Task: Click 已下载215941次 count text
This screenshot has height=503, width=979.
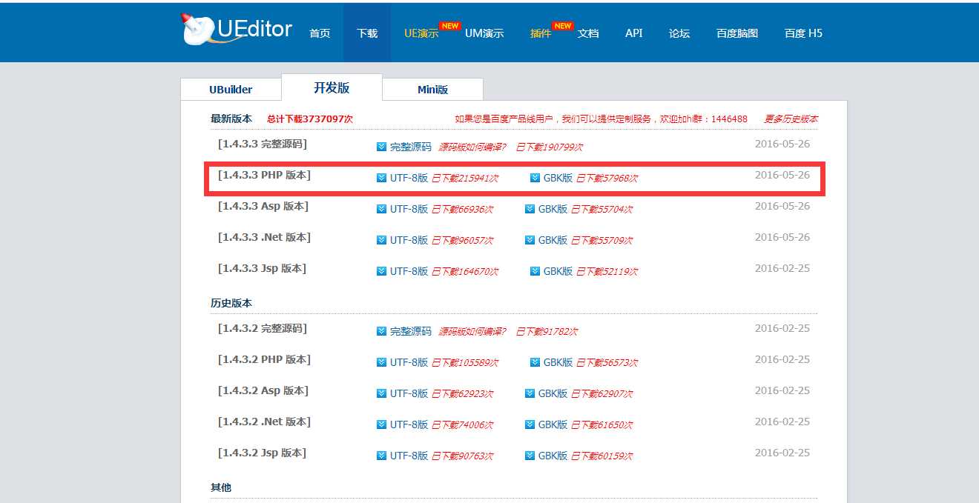Action: (x=465, y=179)
